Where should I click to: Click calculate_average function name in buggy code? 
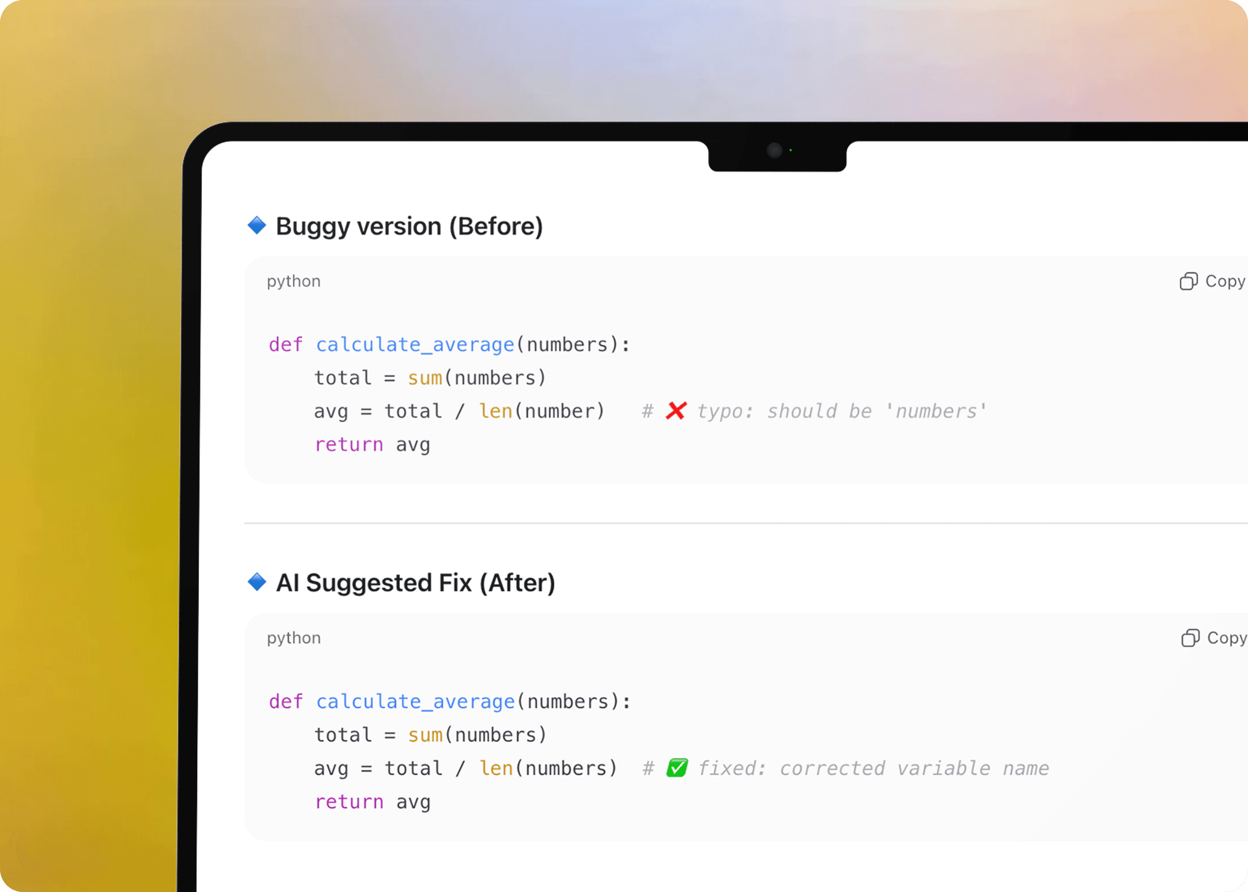click(415, 345)
